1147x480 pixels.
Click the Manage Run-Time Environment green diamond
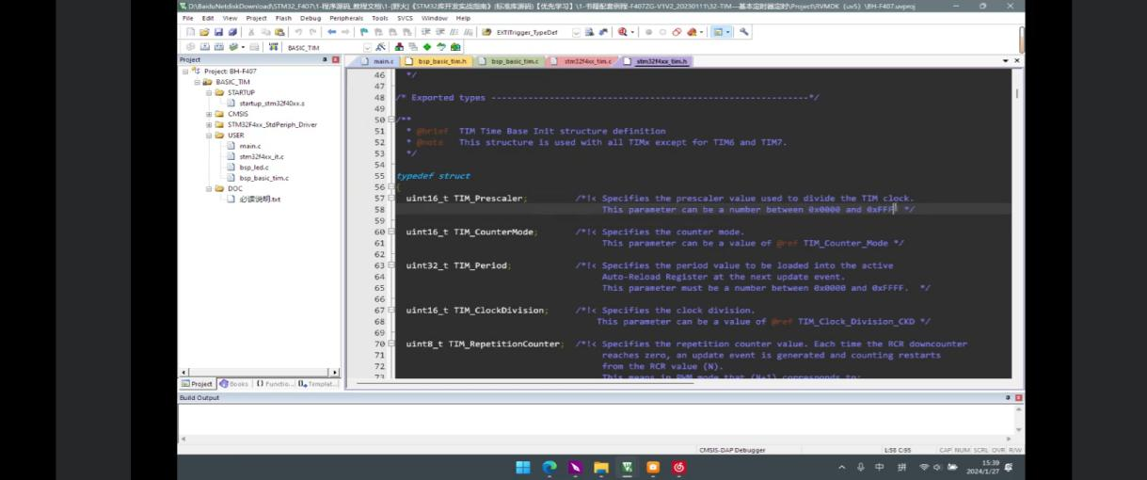pos(427,47)
